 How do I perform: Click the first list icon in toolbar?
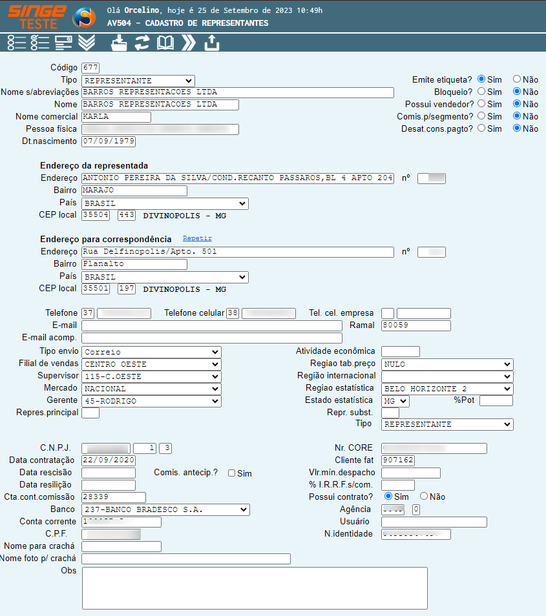[17, 43]
